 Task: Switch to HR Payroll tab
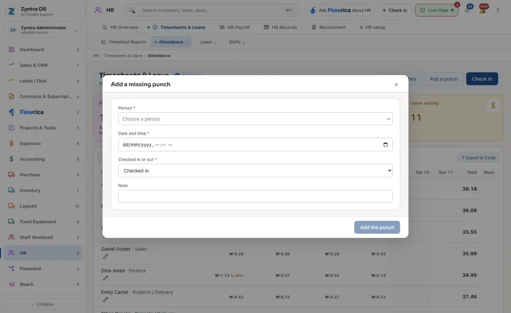click(x=235, y=27)
